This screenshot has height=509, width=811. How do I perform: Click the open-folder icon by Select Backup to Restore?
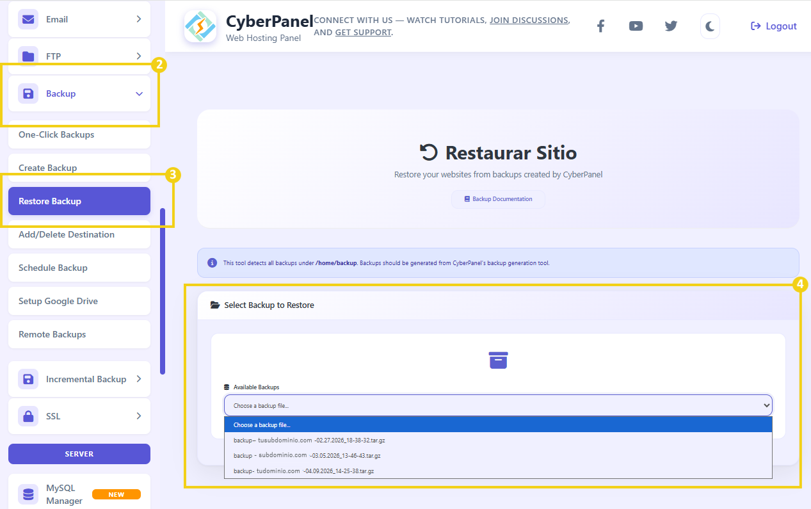(x=215, y=305)
